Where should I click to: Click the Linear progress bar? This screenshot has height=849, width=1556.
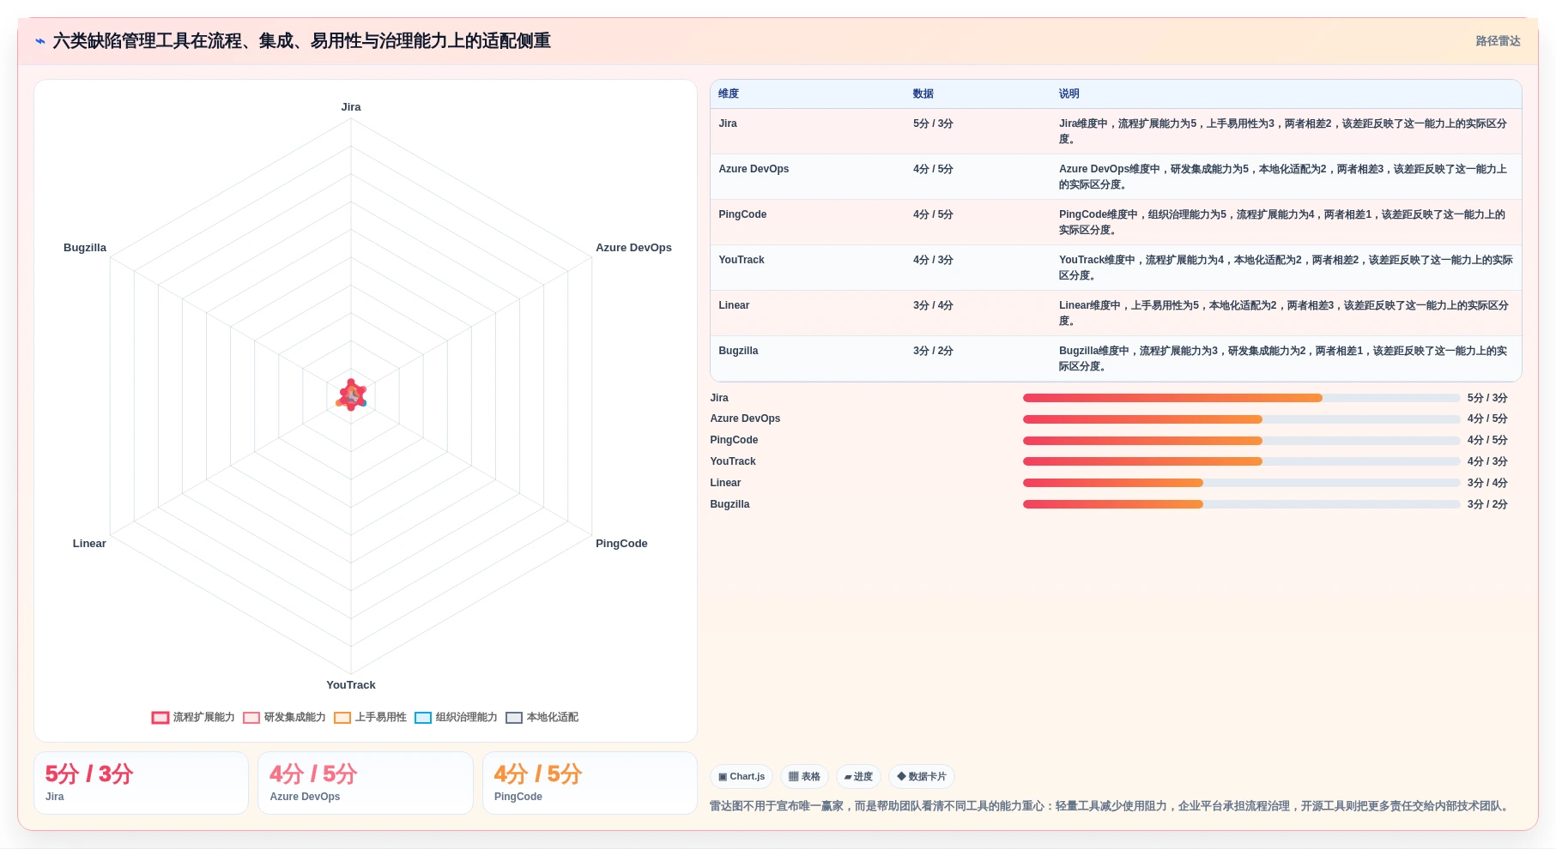point(1241,483)
